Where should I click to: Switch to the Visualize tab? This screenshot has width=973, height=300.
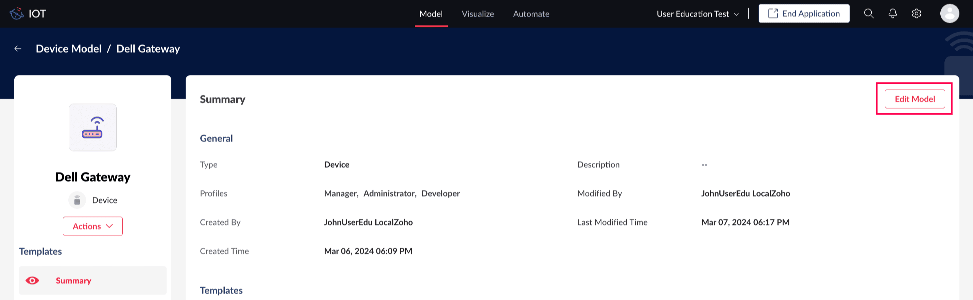(x=478, y=14)
